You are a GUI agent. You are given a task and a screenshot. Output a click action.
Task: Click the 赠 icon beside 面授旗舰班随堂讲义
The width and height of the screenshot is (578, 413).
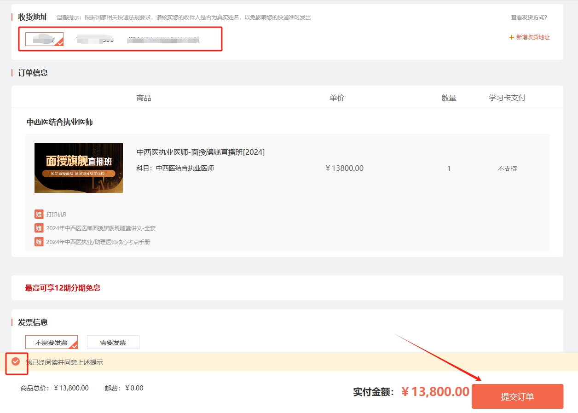click(x=39, y=228)
